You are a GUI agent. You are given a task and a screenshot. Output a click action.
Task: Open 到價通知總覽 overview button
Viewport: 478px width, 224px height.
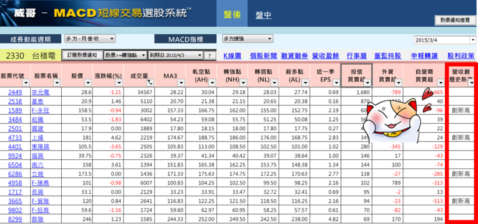click(x=455, y=20)
